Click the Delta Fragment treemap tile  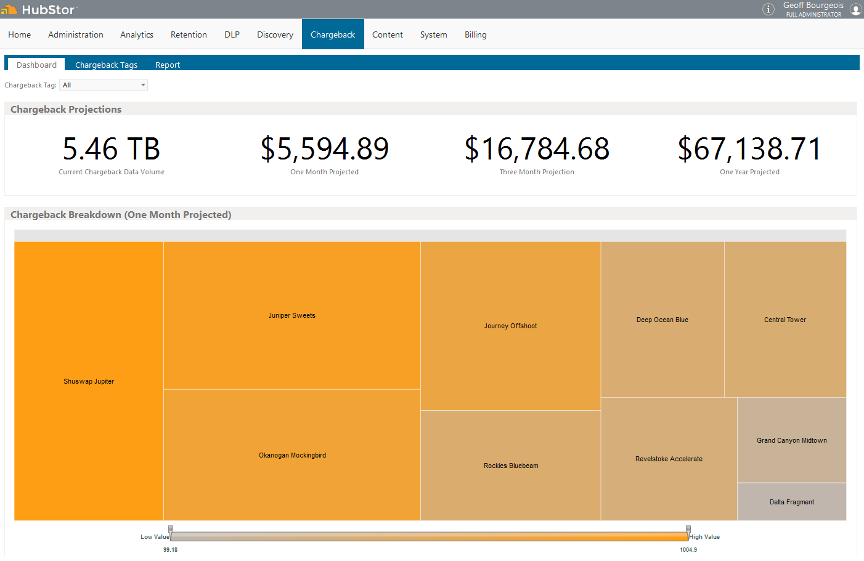(791, 502)
